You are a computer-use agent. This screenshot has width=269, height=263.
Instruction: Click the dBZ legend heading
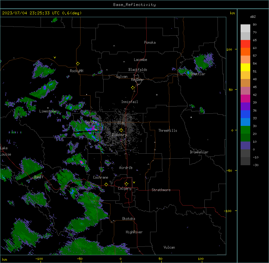253,17
